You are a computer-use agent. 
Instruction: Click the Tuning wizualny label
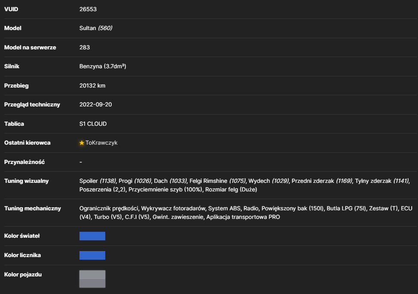click(x=26, y=181)
